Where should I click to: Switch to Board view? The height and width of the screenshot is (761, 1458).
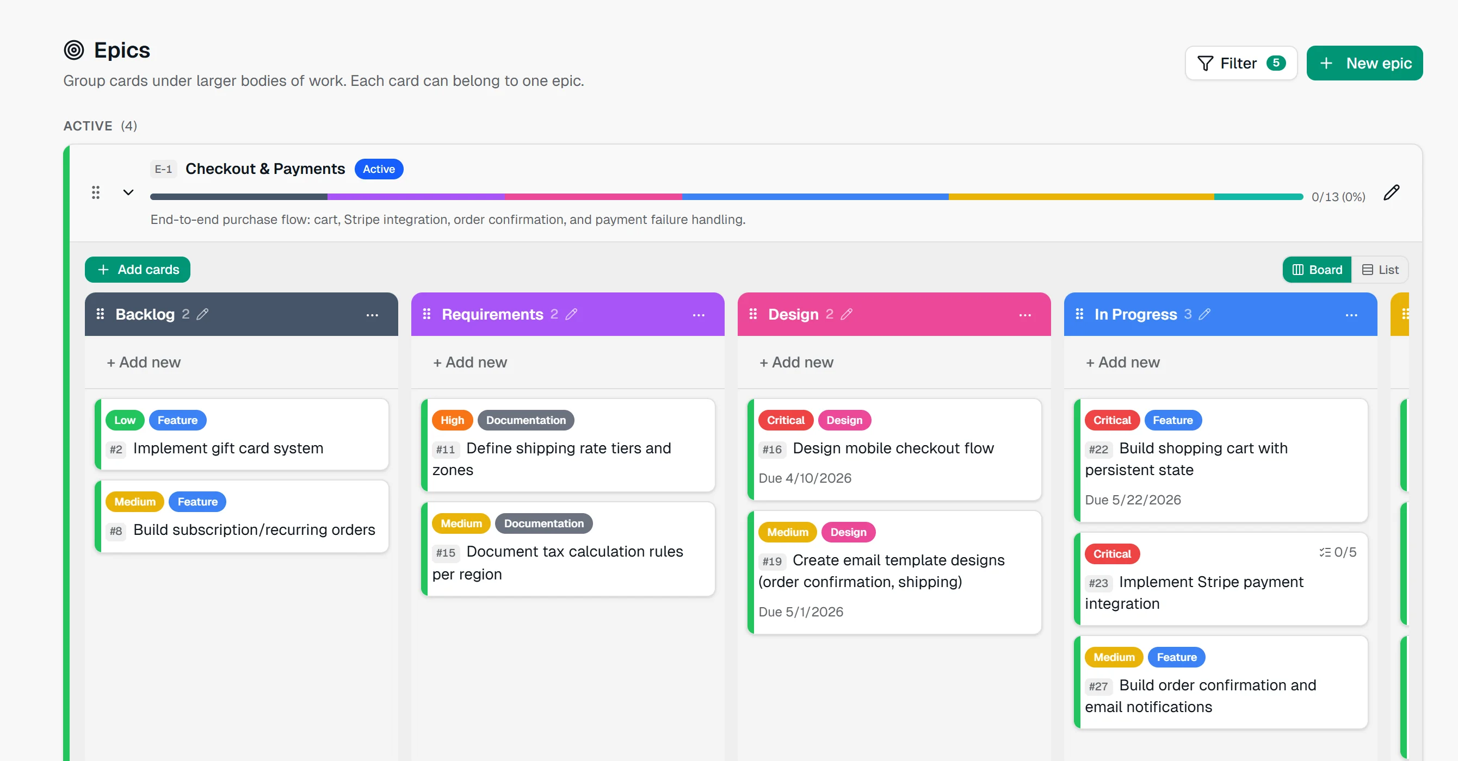tap(1317, 270)
